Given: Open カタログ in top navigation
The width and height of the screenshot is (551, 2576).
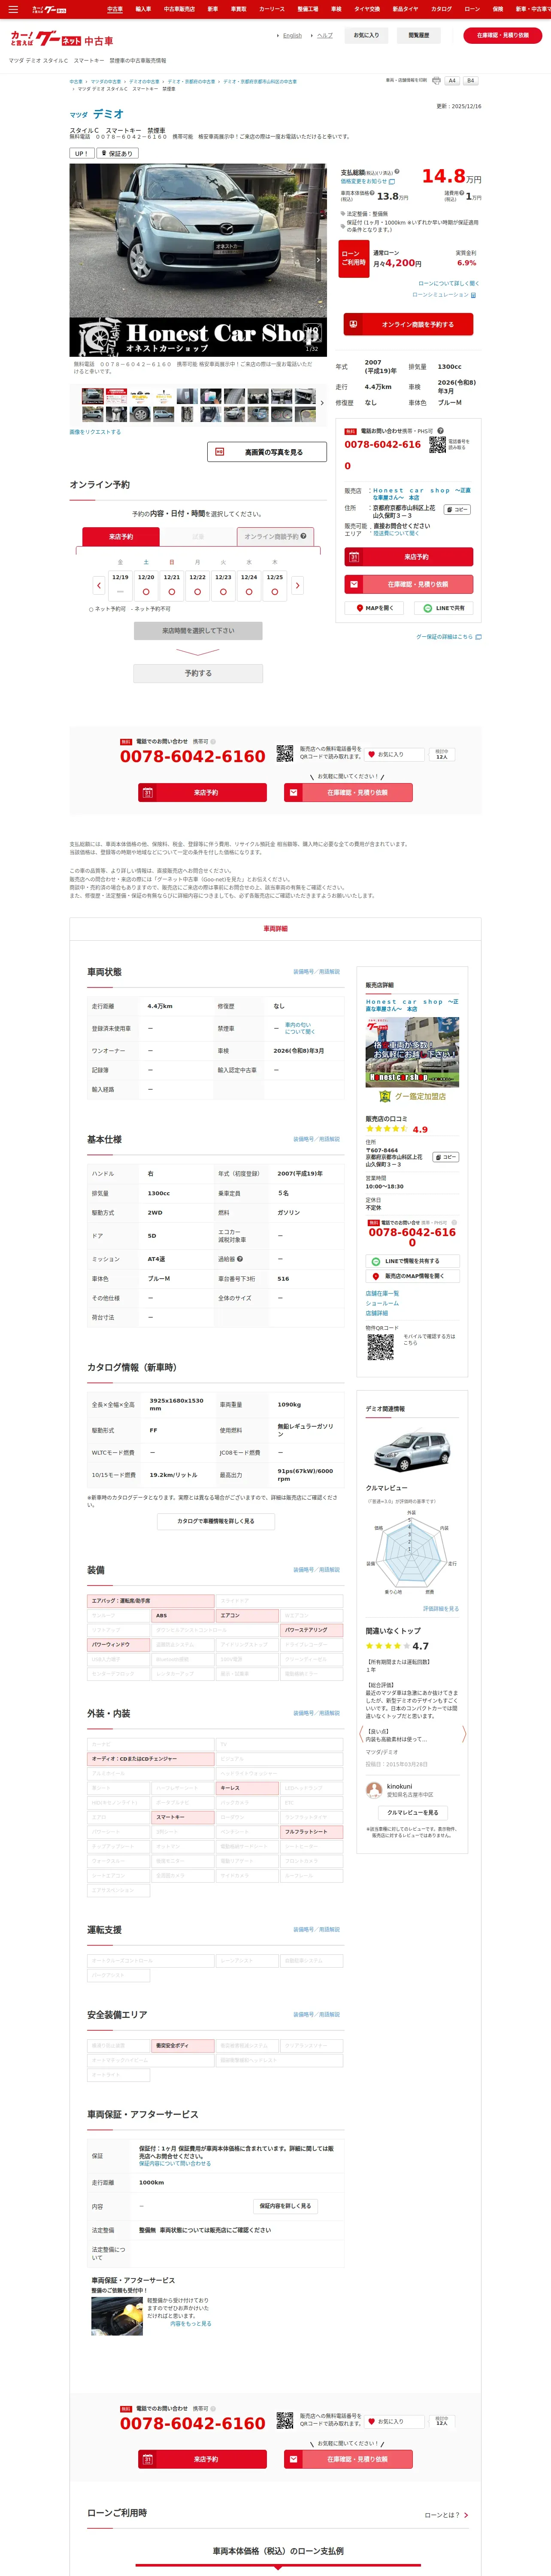Looking at the screenshot, I should click(x=441, y=9).
